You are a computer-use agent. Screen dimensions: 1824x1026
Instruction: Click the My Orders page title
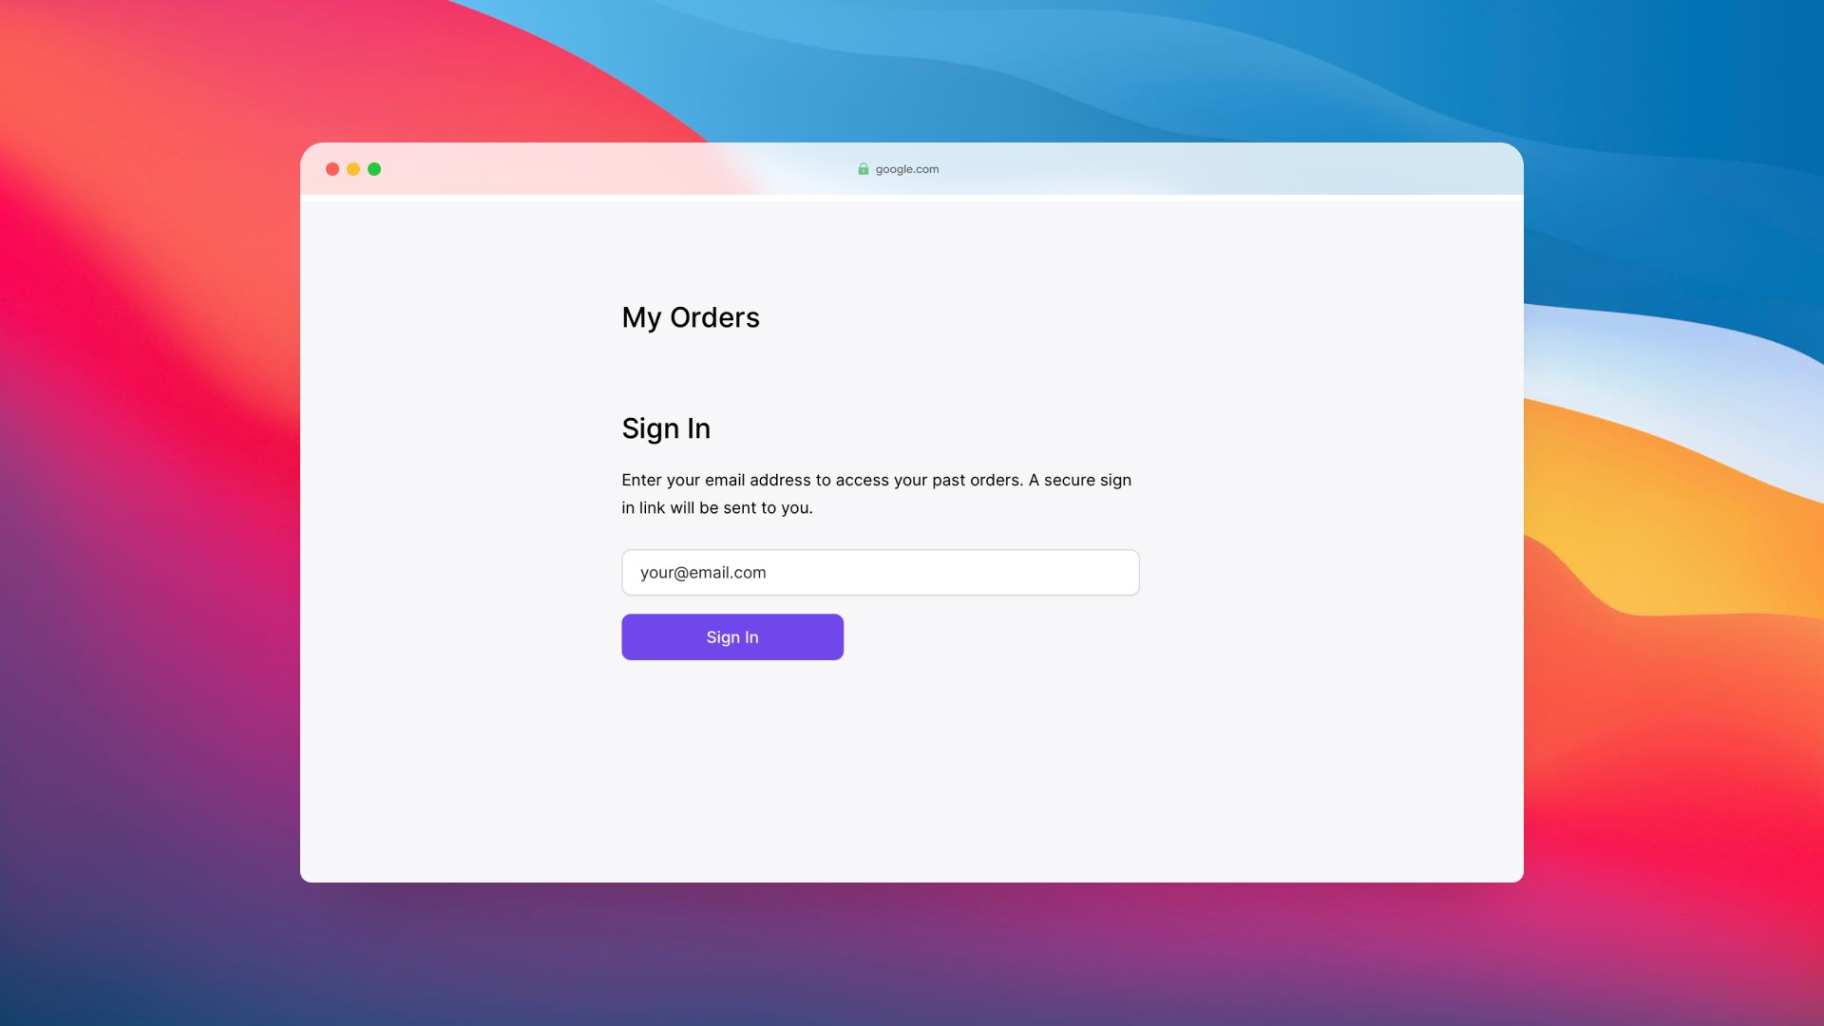(x=691, y=317)
